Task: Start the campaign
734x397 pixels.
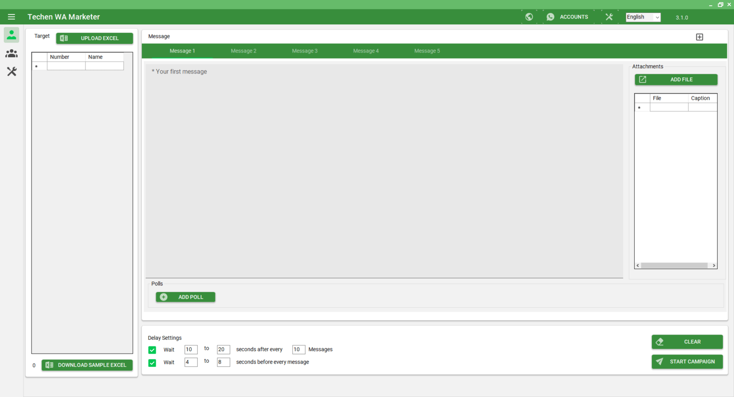Action: pyautogui.click(x=687, y=361)
